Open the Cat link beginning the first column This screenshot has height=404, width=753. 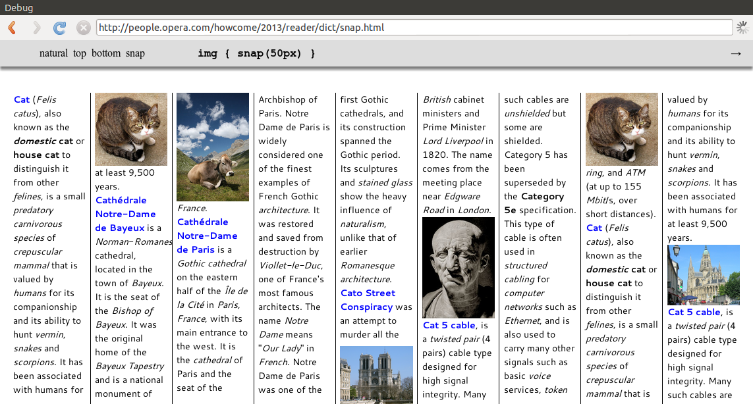coord(22,99)
